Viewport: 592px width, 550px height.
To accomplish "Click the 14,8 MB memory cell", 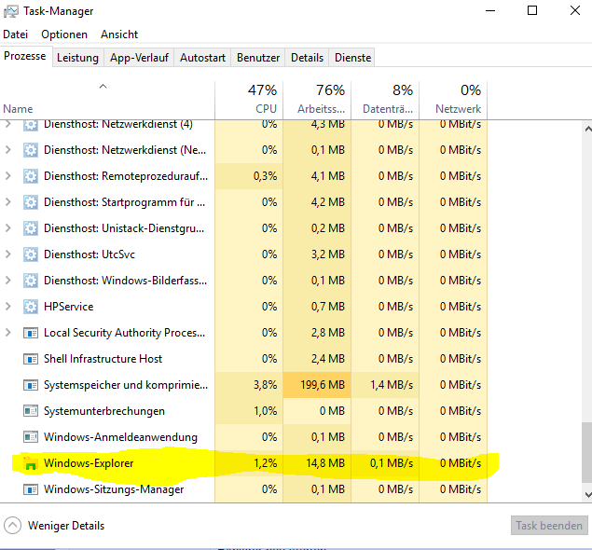I will click(317, 463).
